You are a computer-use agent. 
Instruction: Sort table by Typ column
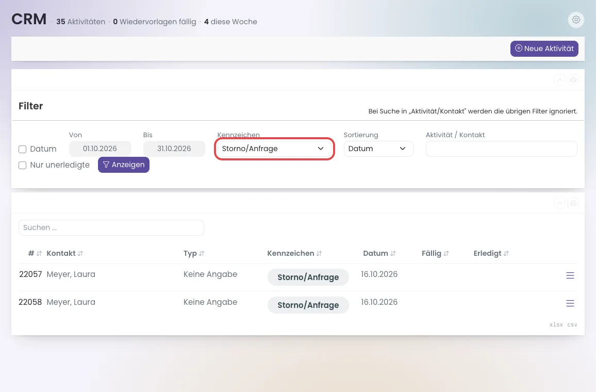click(194, 253)
